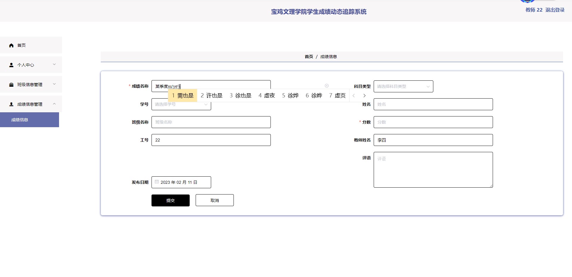This screenshot has height=277, width=572.
Task: Click the 提交 submit button
Action: pos(170,200)
